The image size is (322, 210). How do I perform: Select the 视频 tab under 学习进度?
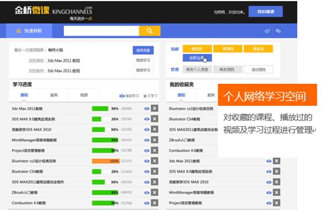coord(84,95)
